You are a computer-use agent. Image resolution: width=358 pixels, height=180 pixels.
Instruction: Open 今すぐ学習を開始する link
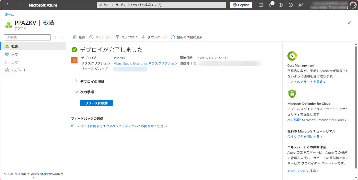305,137
